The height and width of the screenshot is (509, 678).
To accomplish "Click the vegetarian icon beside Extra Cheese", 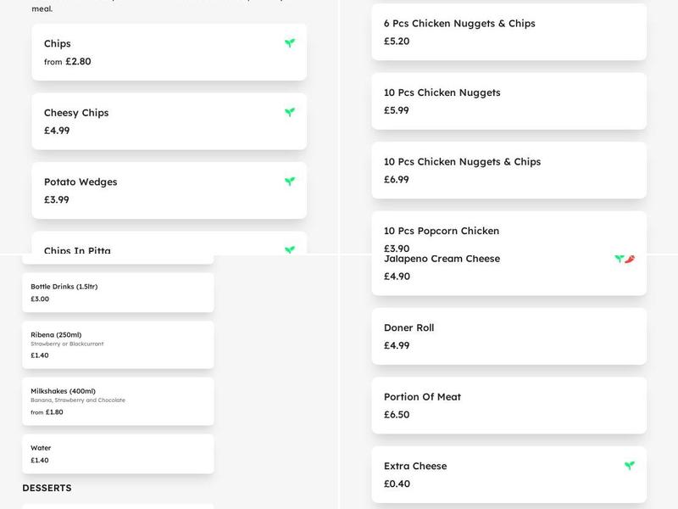I will (x=630, y=464).
